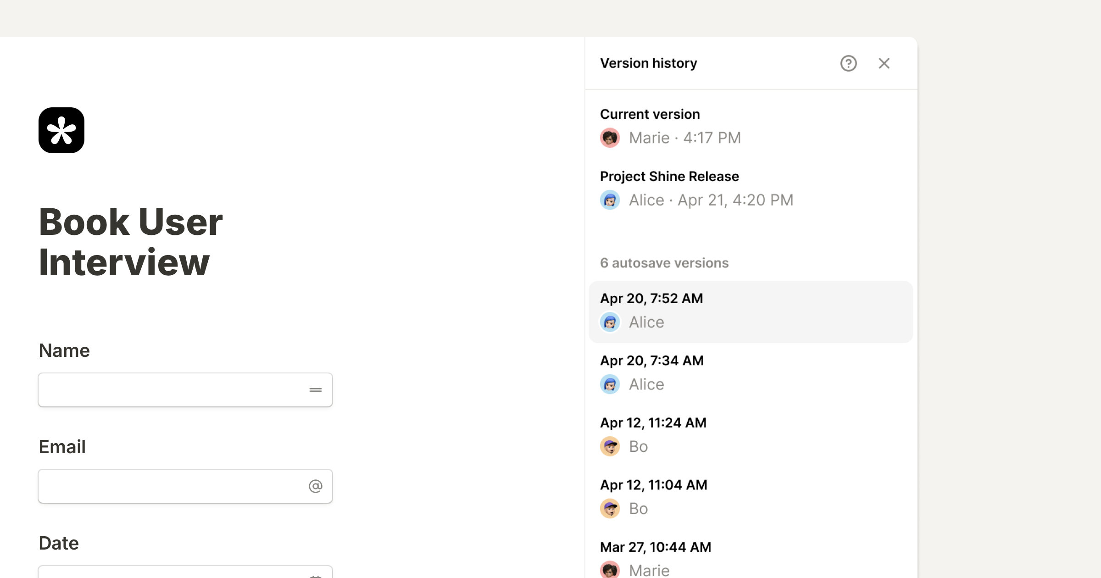This screenshot has width=1101, height=578.
Task: Click the Email field label
Action: point(62,447)
